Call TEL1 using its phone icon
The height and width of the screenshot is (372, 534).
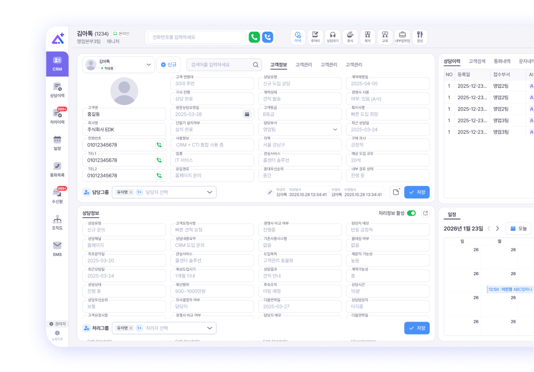coord(159,160)
